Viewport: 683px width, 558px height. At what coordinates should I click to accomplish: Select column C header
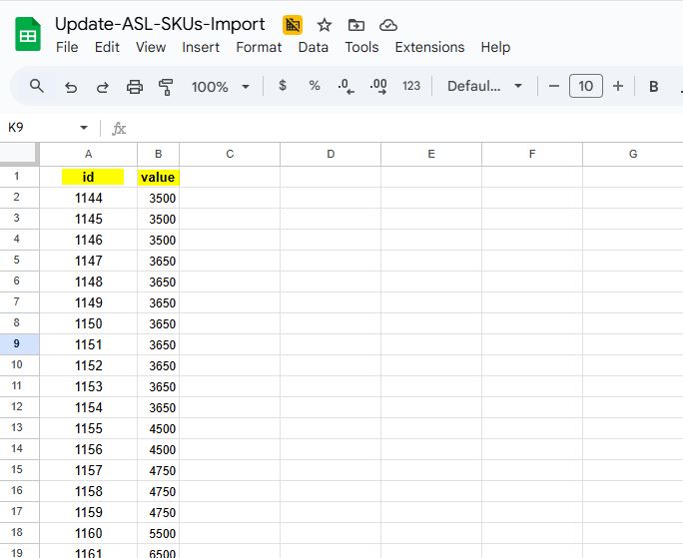(x=230, y=154)
